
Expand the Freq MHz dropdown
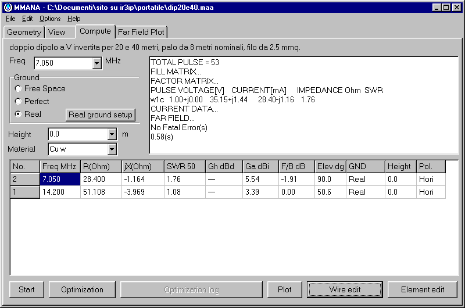(x=97, y=63)
